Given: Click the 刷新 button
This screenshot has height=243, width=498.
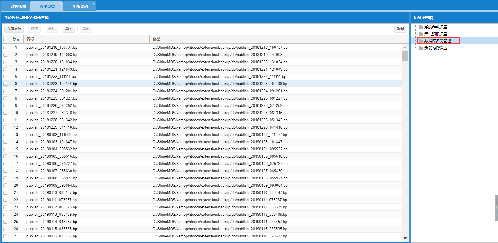Looking at the screenshot, I should pyautogui.click(x=400, y=29).
